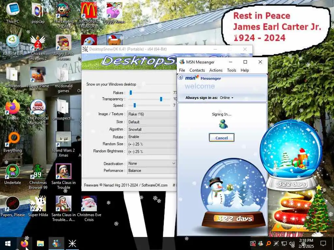The height and width of the screenshot is (250, 334).
Task: Open the Actions menu in MSN Messenger
Action: tap(216, 70)
